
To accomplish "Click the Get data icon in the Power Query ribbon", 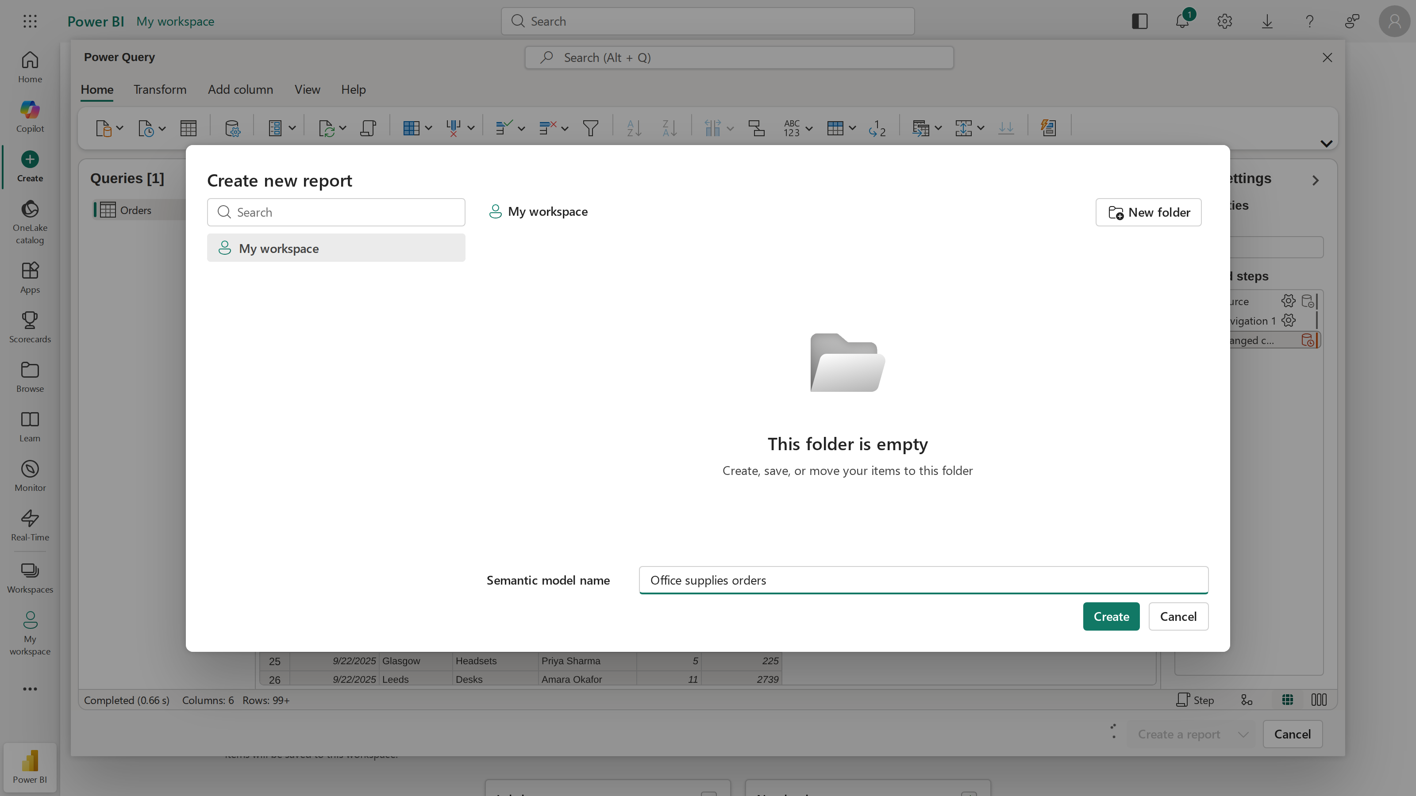I will [104, 128].
